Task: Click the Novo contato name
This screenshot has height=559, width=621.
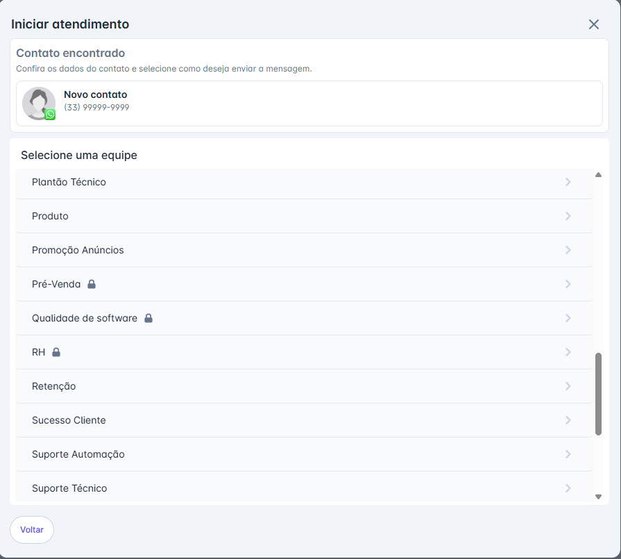Action: (x=96, y=94)
